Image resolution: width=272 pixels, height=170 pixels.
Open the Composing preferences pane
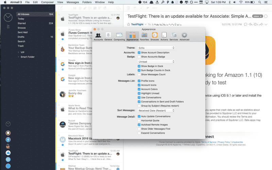click(119, 37)
